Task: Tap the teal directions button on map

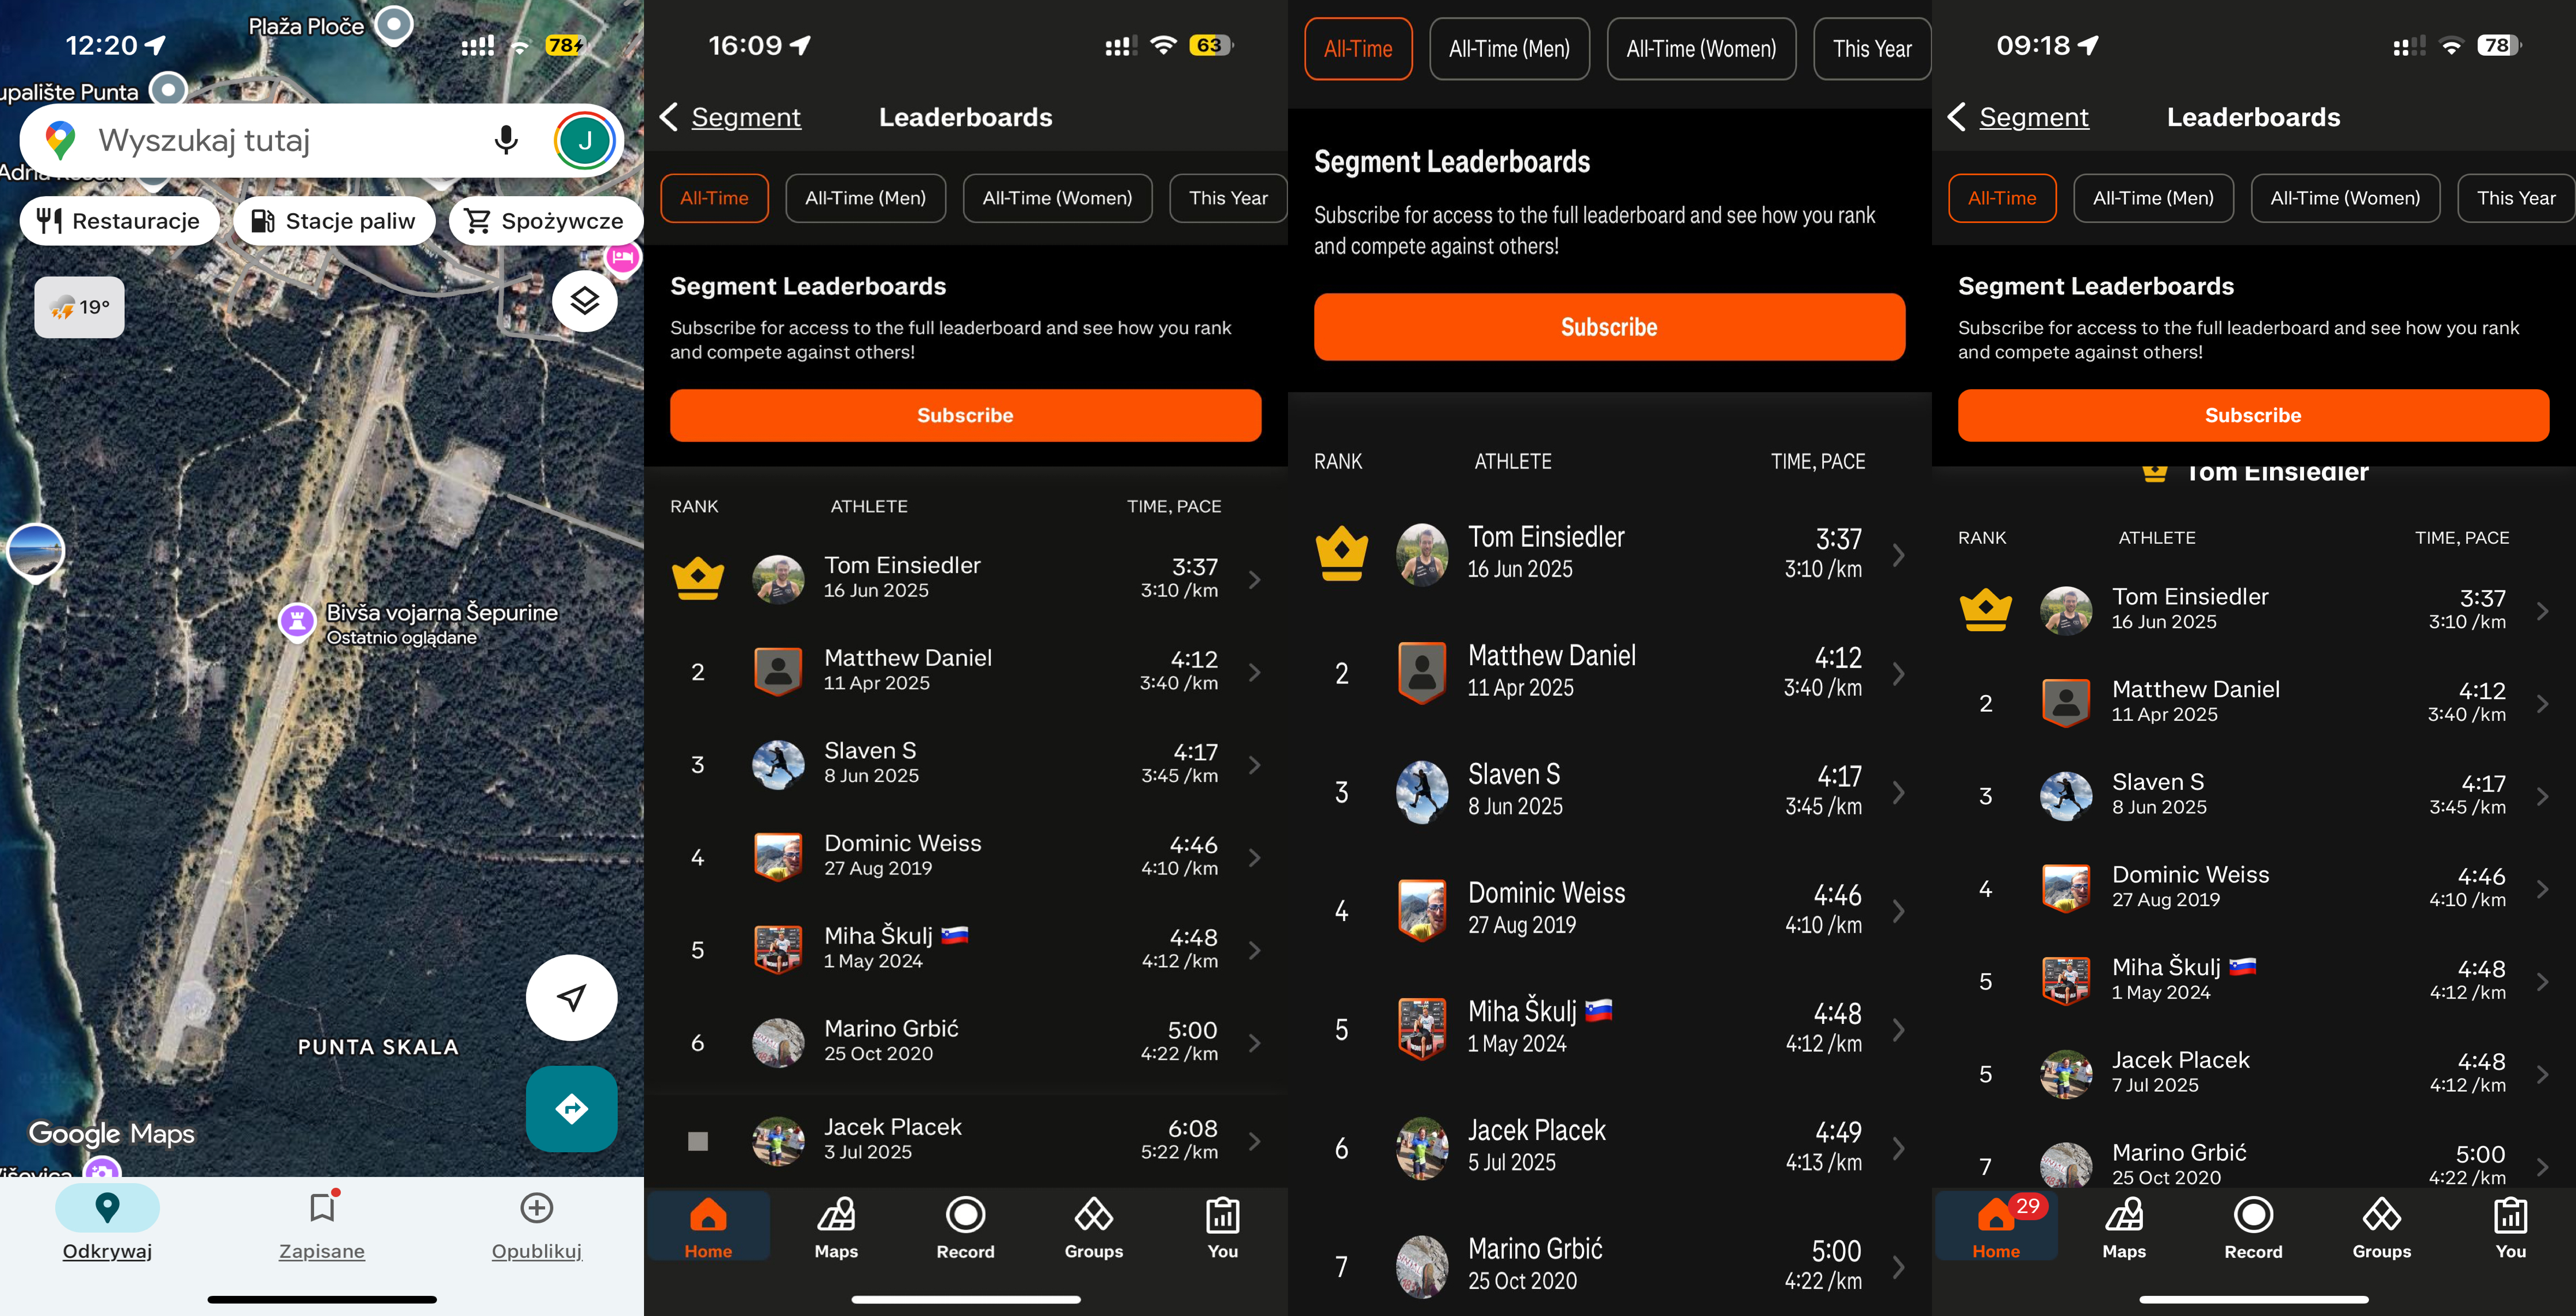Action: (572, 1108)
